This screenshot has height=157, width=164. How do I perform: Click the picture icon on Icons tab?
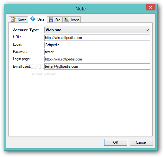67,20
